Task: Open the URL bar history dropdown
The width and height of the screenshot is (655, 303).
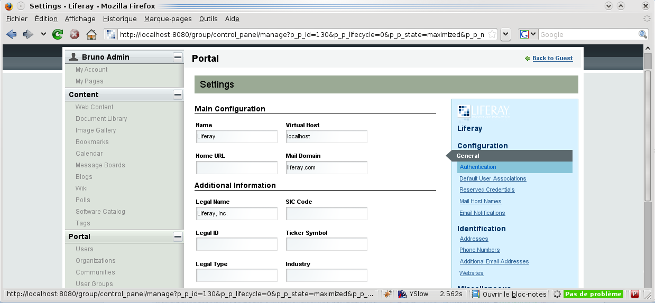Action: (x=506, y=34)
